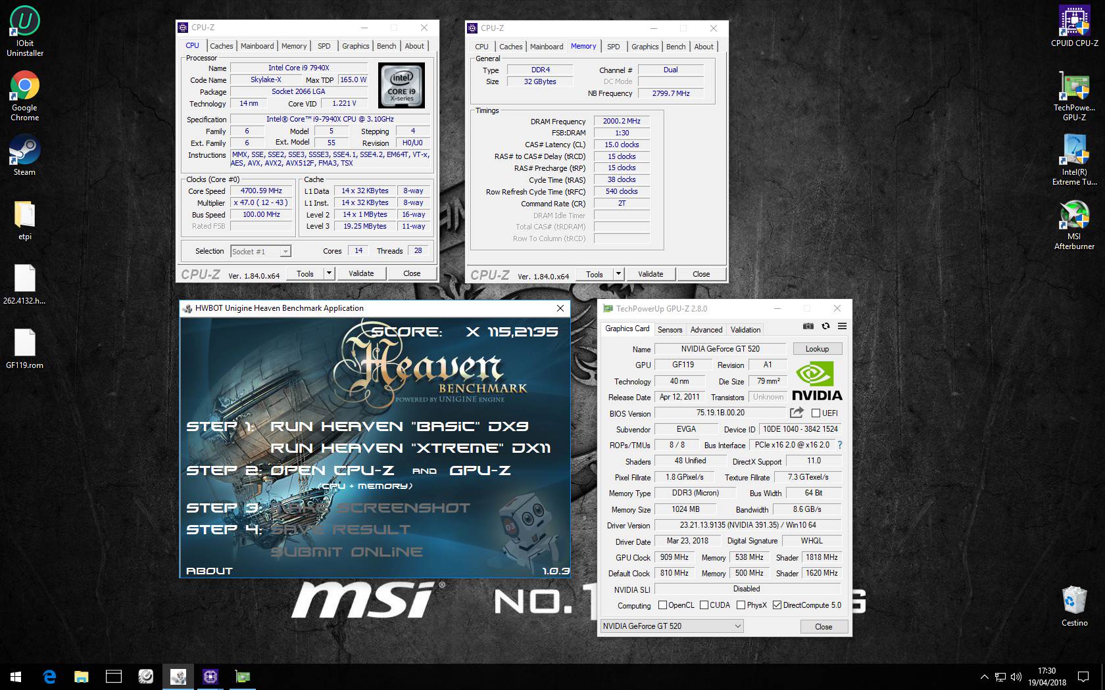Click the BIOS Version field 75.19.1B.00.20
Viewport: 1105px width, 690px height.
tap(720, 413)
